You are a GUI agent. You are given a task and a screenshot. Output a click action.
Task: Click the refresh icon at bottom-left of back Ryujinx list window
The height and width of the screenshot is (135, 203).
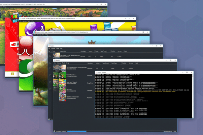(x=49, y=120)
